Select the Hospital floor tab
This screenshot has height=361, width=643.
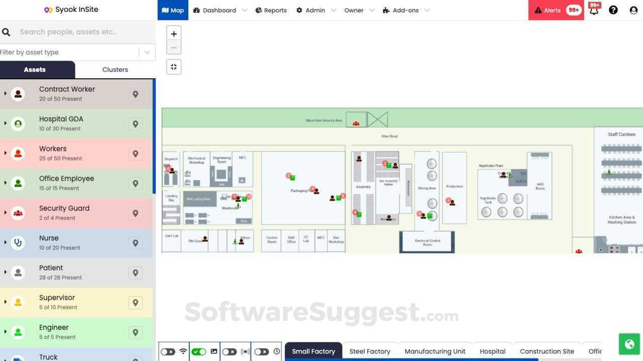[x=492, y=351]
